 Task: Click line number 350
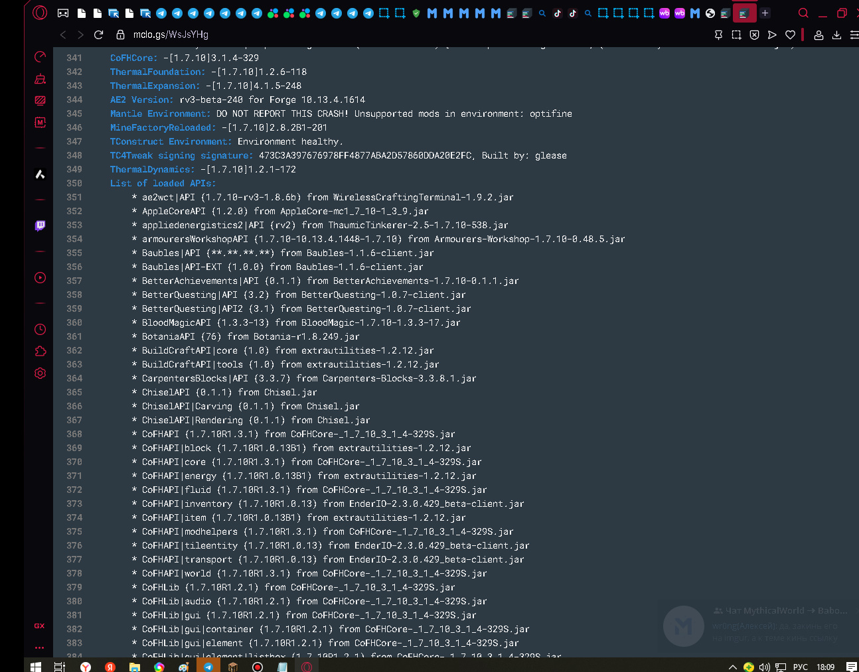74,183
